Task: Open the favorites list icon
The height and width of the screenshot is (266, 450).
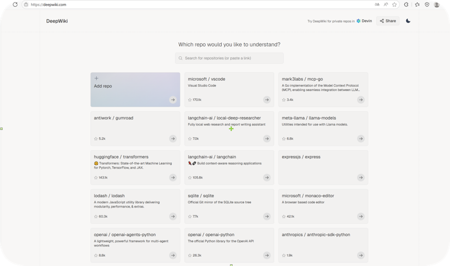Action: point(417,5)
